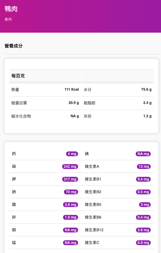161x253 pixels.
Task: Click the 2.8 mg vitamin B12 badge
Action: [143, 230]
